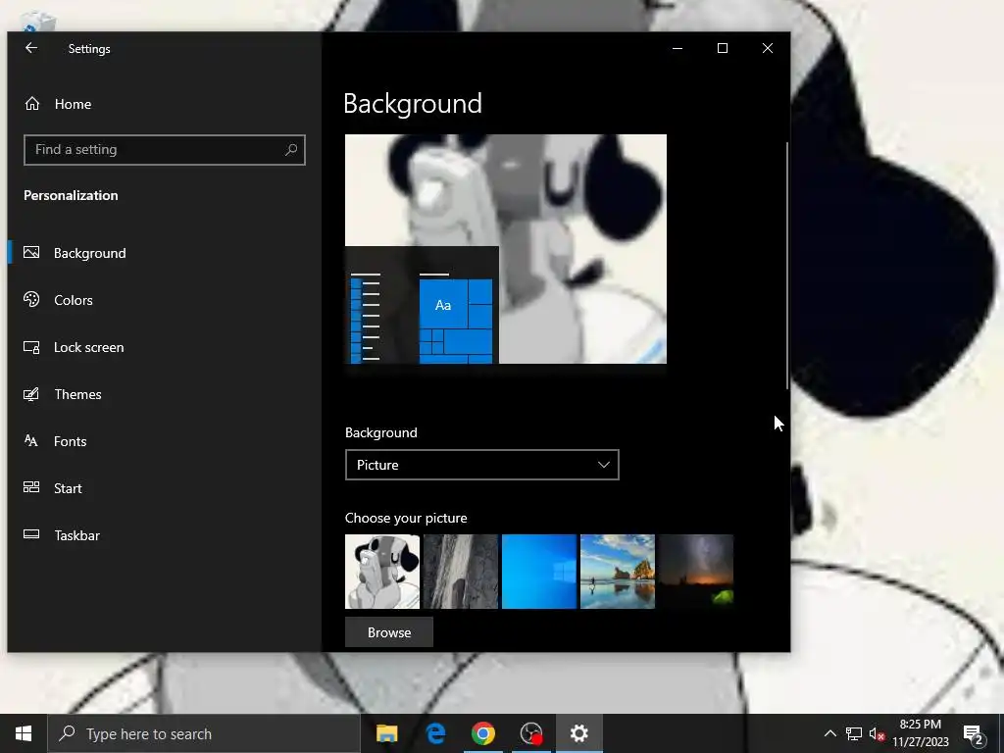Minimize the Settings window
The width and height of the screenshot is (1004, 753).
tap(678, 48)
